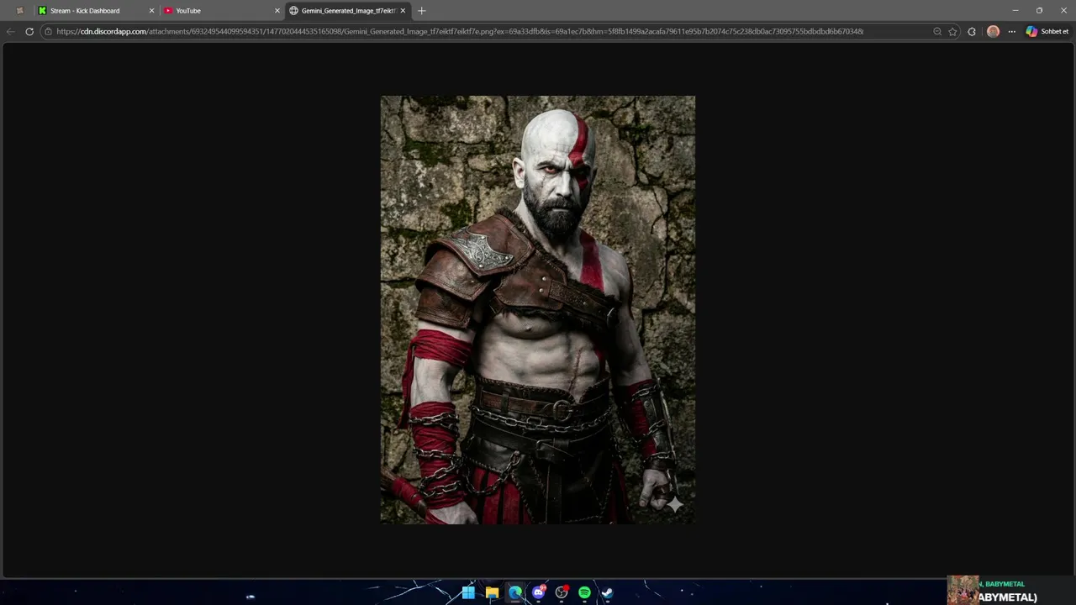Screen dimensions: 1076x605
Task: Open File Explorer from the taskbar
Action: (x=492, y=592)
